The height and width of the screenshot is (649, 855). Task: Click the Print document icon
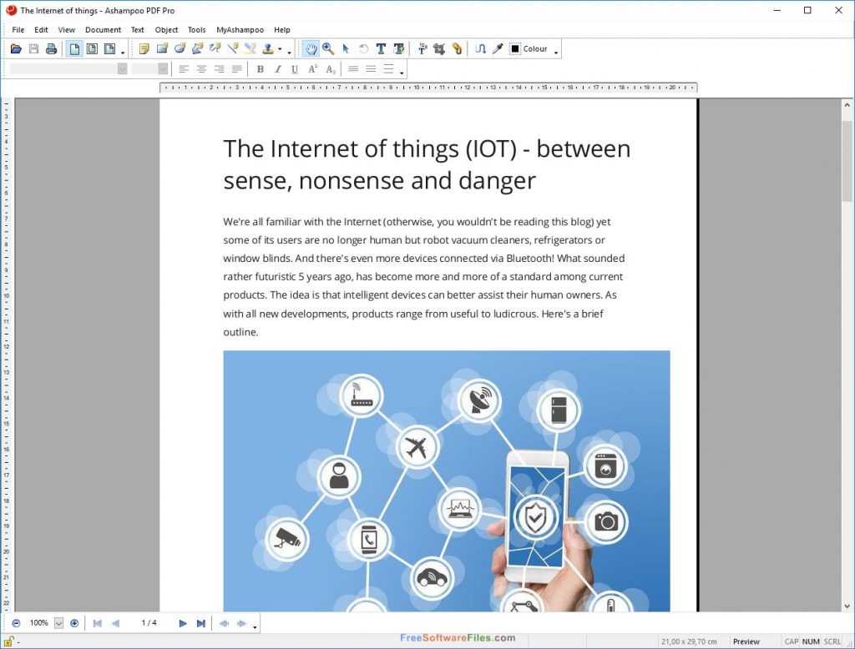point(51,49)
